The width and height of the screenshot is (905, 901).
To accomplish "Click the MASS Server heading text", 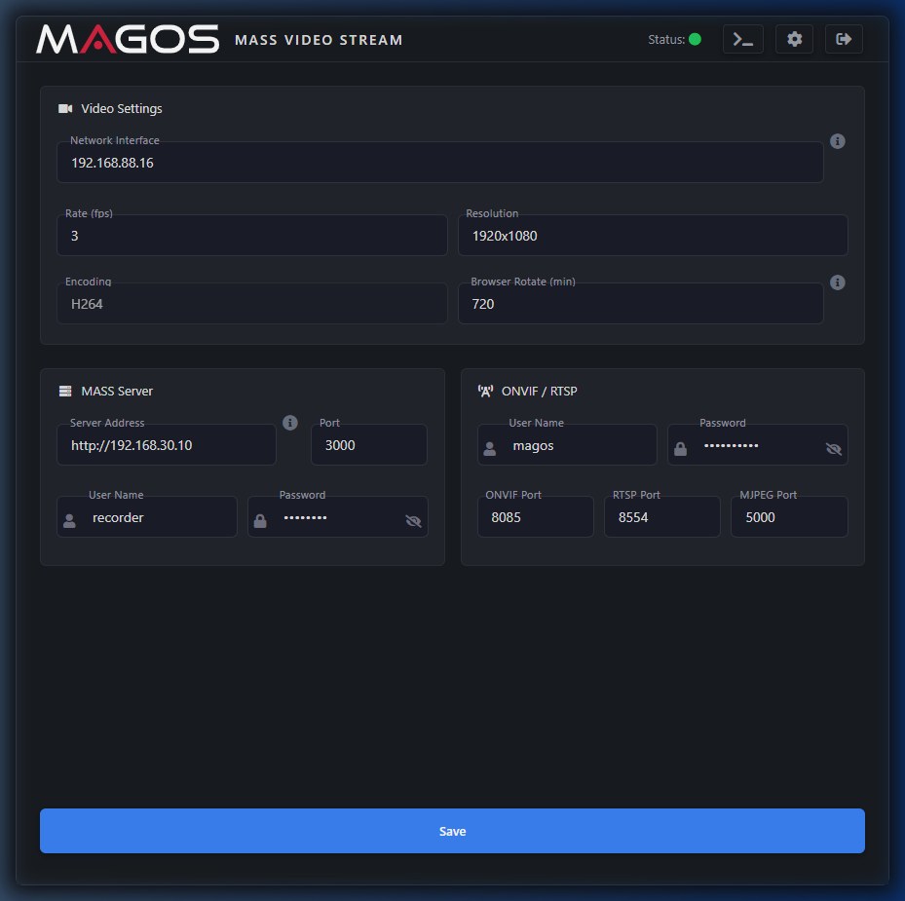I will click(x=117, y=392).
